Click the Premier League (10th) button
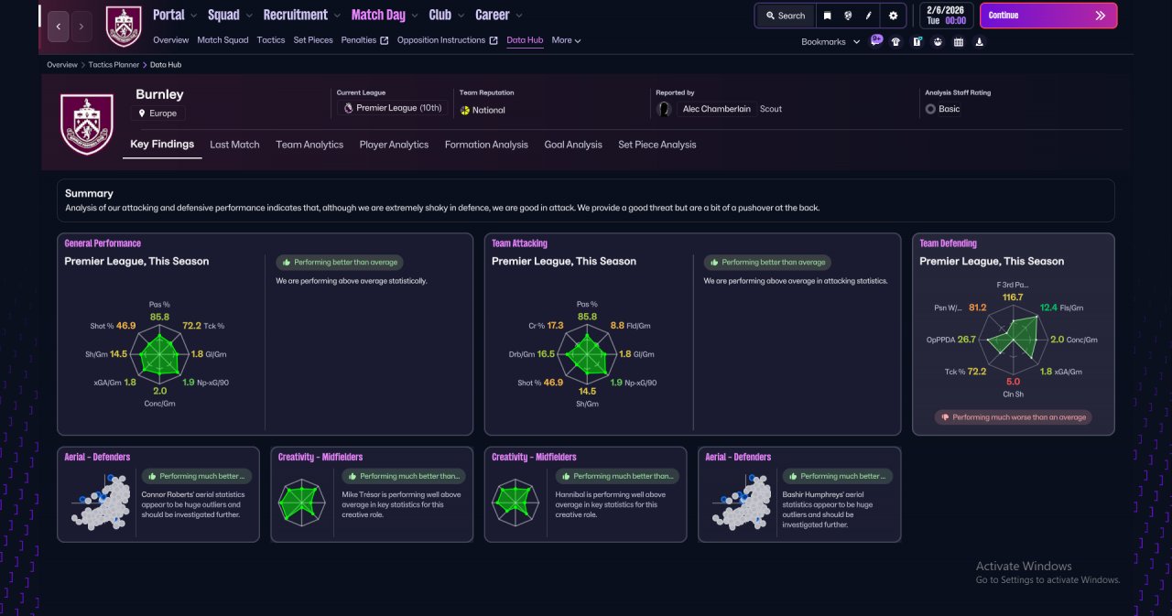Image resolution: width=1172 pixels, height=616 pixels. 392,108
